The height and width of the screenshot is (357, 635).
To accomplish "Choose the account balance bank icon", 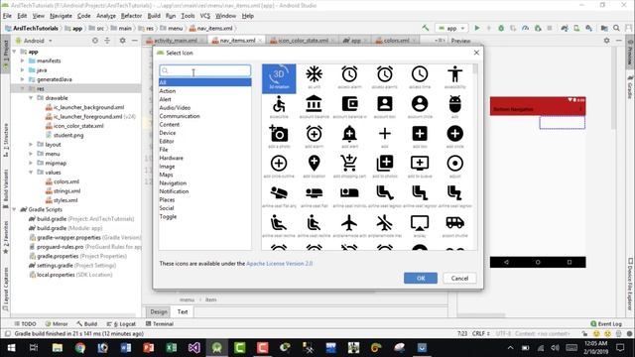I will (314, 104).
